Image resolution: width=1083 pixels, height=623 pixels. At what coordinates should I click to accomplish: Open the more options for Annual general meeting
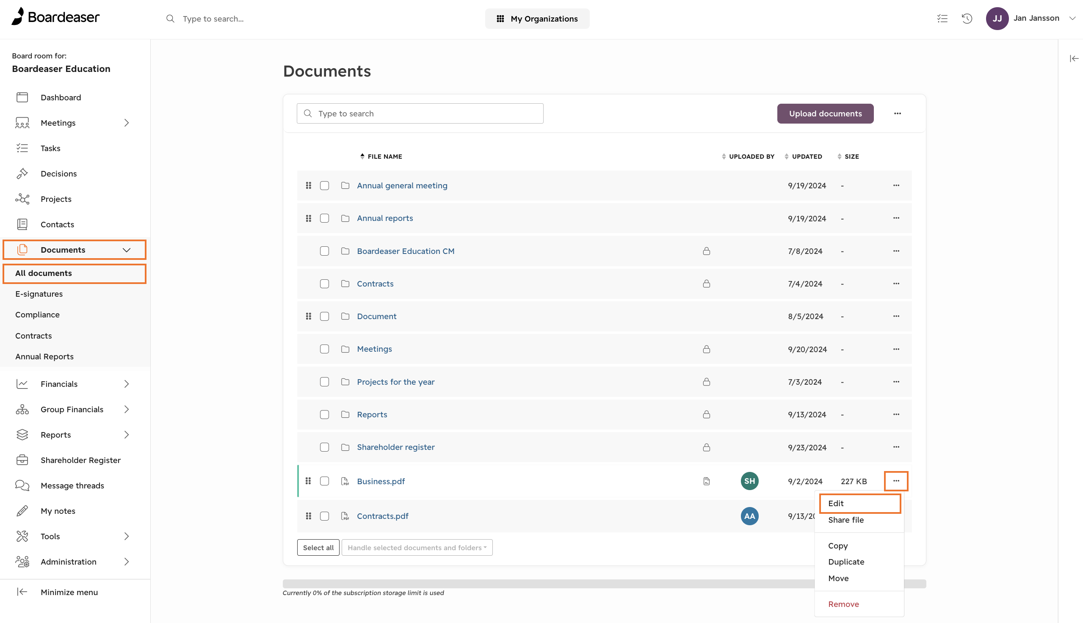pyautogui.click(x=896, y=185)
